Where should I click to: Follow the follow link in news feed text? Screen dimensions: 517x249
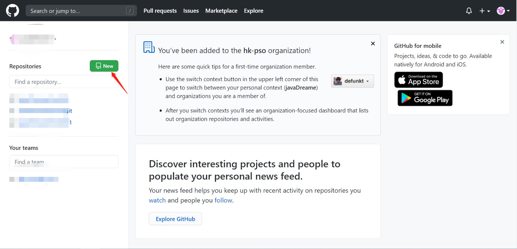click(223, 200)
